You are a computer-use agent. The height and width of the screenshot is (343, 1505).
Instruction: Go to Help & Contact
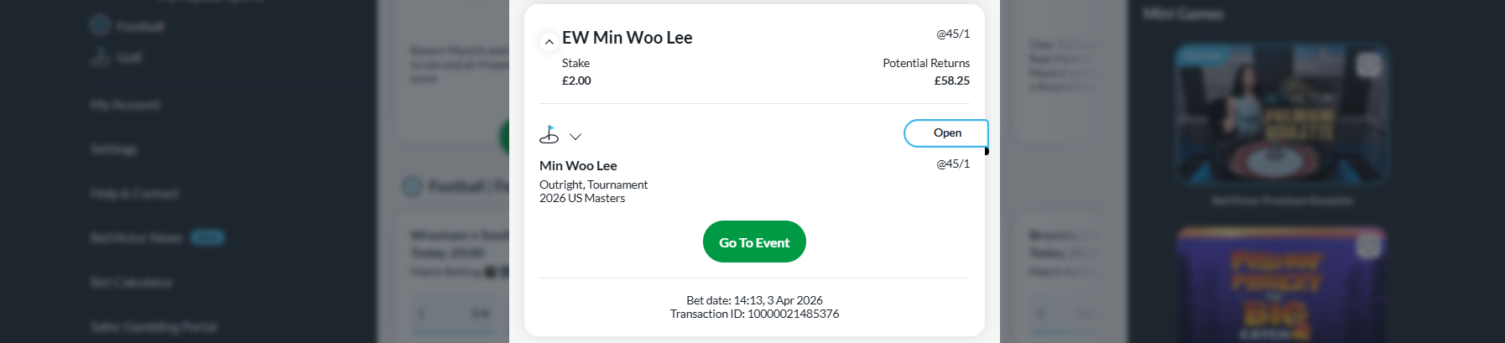[134, 194]
